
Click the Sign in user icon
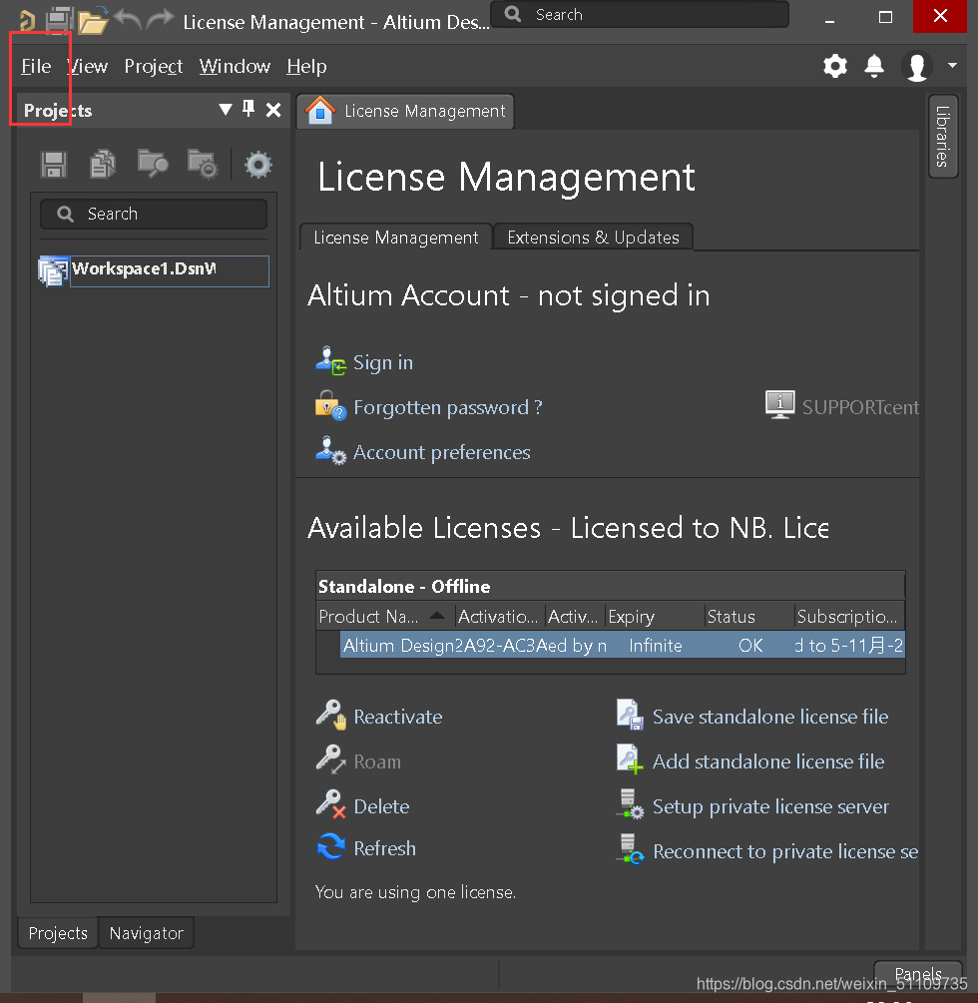(330, 361)
